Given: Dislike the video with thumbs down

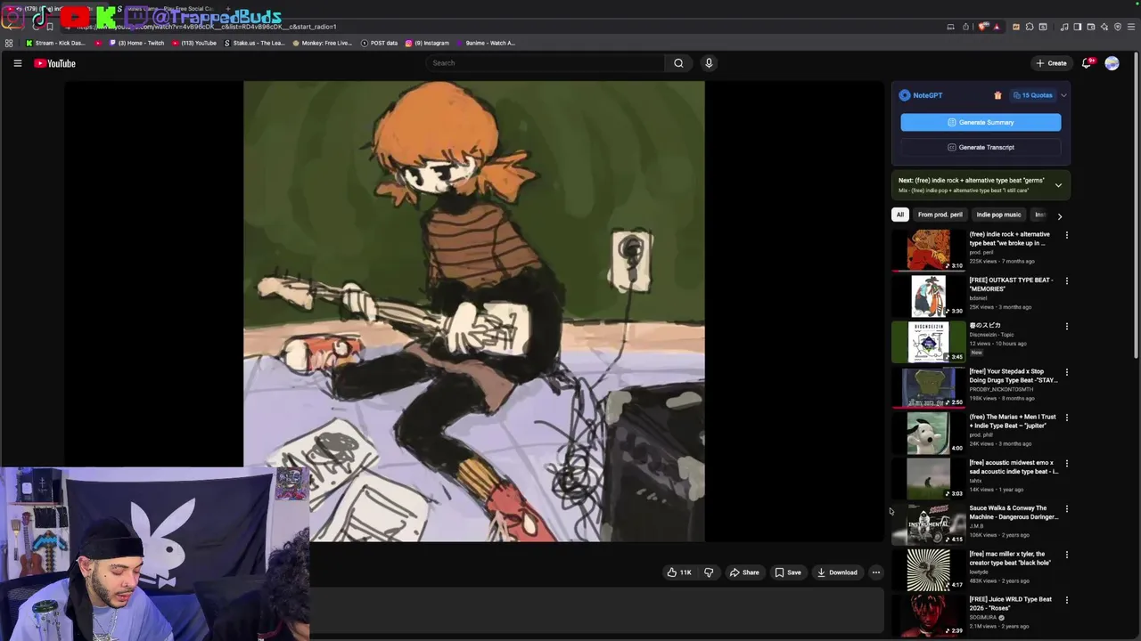Looking at the screenshot, I should (709, 572).
